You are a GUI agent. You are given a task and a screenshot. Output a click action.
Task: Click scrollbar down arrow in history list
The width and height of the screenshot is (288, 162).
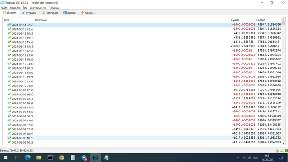[283, 143]
